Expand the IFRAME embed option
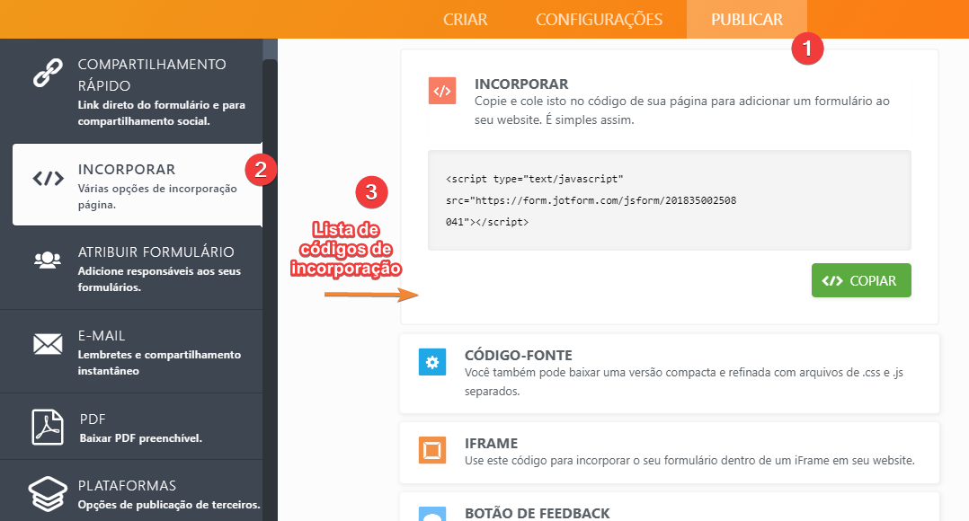 coord(492,444)
